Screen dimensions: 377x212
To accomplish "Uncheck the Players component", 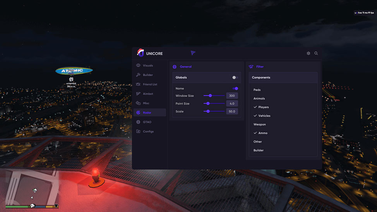I will pos(261,107).
